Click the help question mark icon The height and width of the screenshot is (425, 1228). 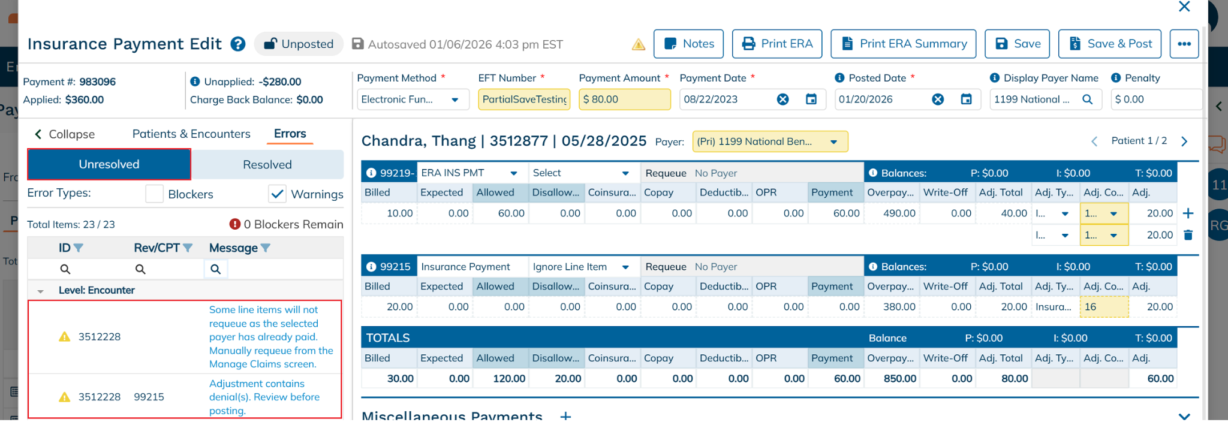click(238, 44)
